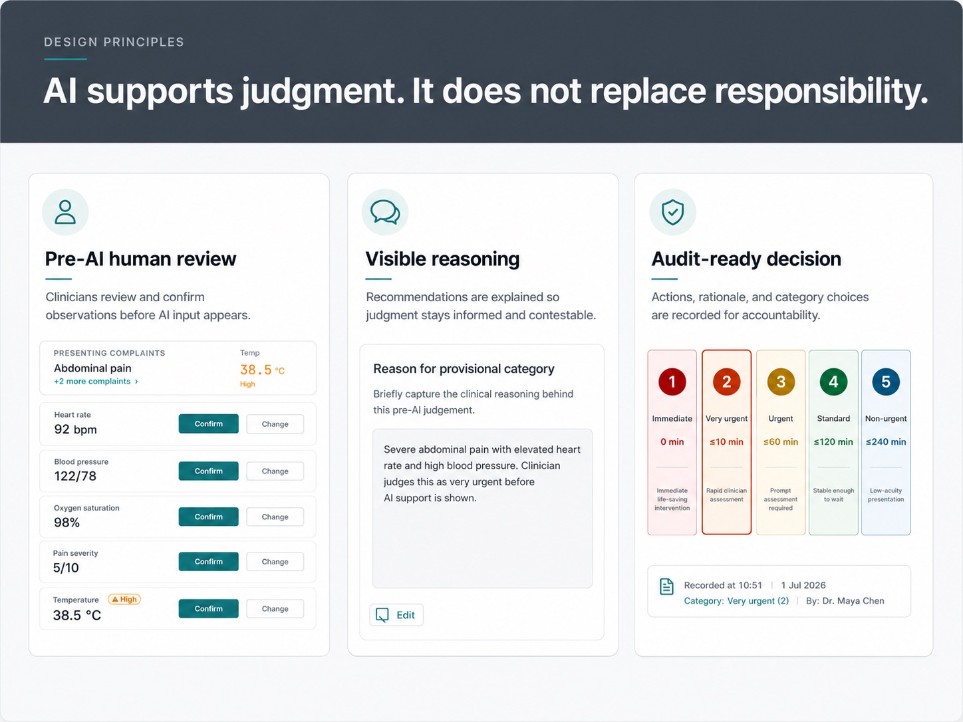
Task: Click the Pre-AI human review heading
Action: click(x=140, y=259)
